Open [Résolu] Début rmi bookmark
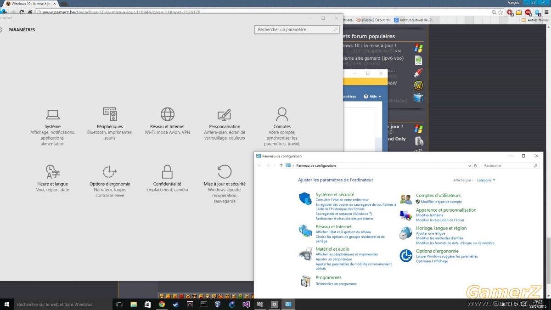This screenshot has width=551, height=310. coord(372,20)
